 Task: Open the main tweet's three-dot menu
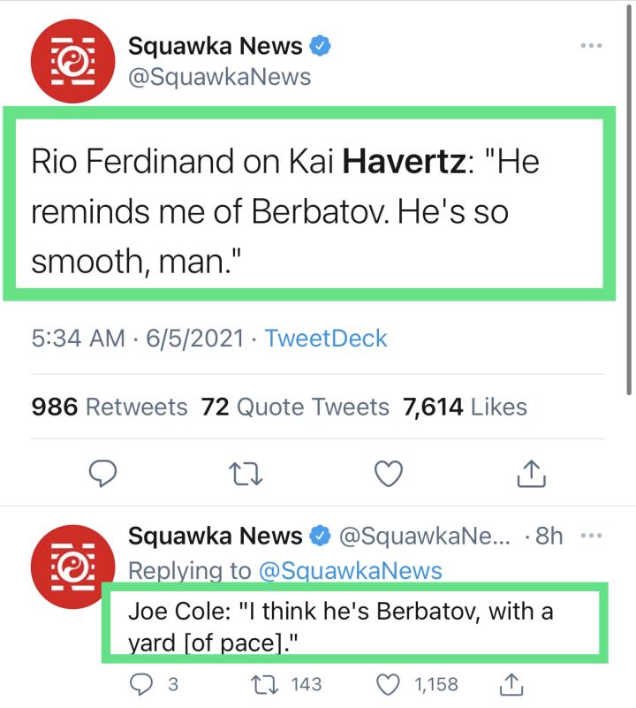click(x=591, y=46)
